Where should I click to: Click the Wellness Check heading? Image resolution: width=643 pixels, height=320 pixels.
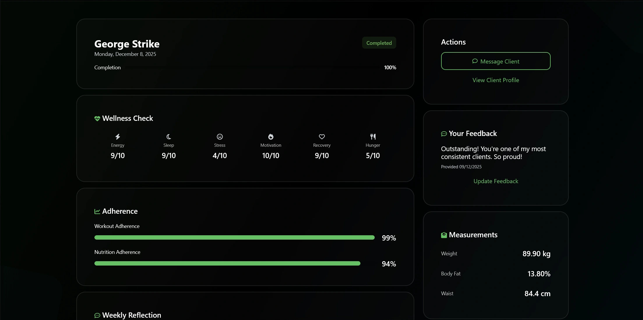128,119
